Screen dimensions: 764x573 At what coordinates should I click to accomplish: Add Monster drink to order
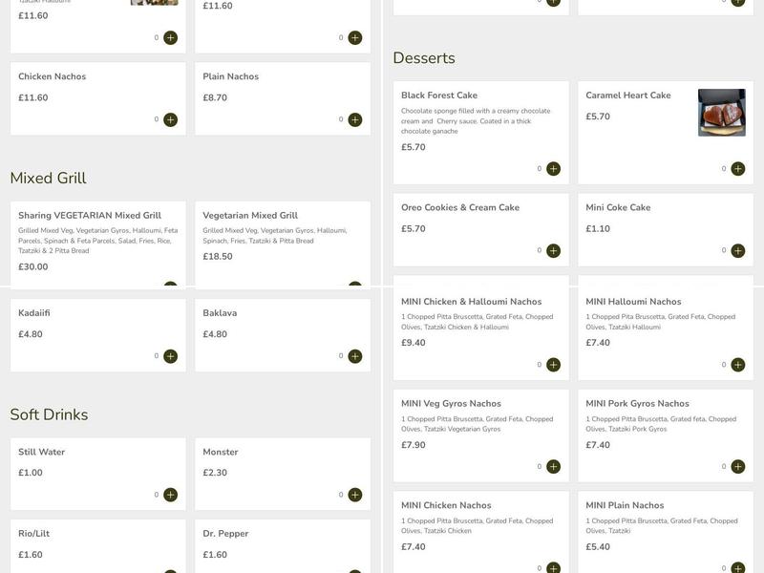354,495
